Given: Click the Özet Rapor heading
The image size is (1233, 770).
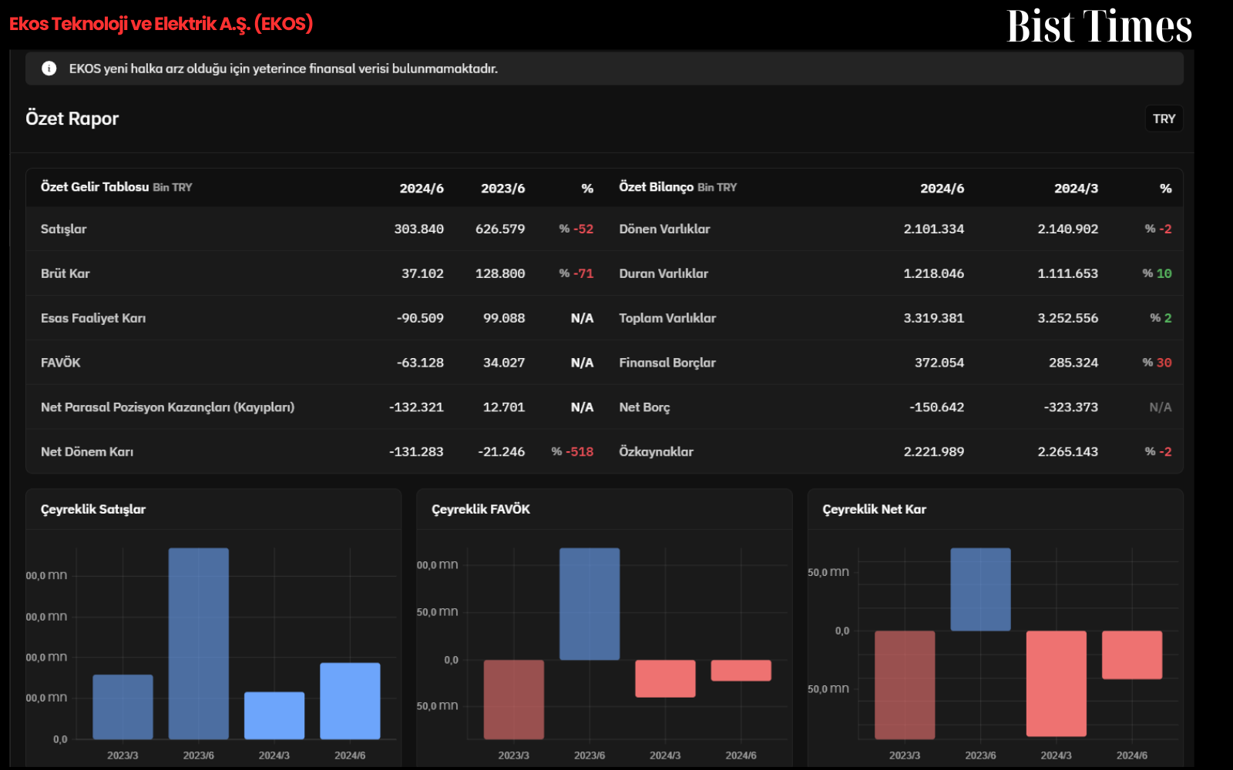Looking at the screenshot, I should [72, 119].
